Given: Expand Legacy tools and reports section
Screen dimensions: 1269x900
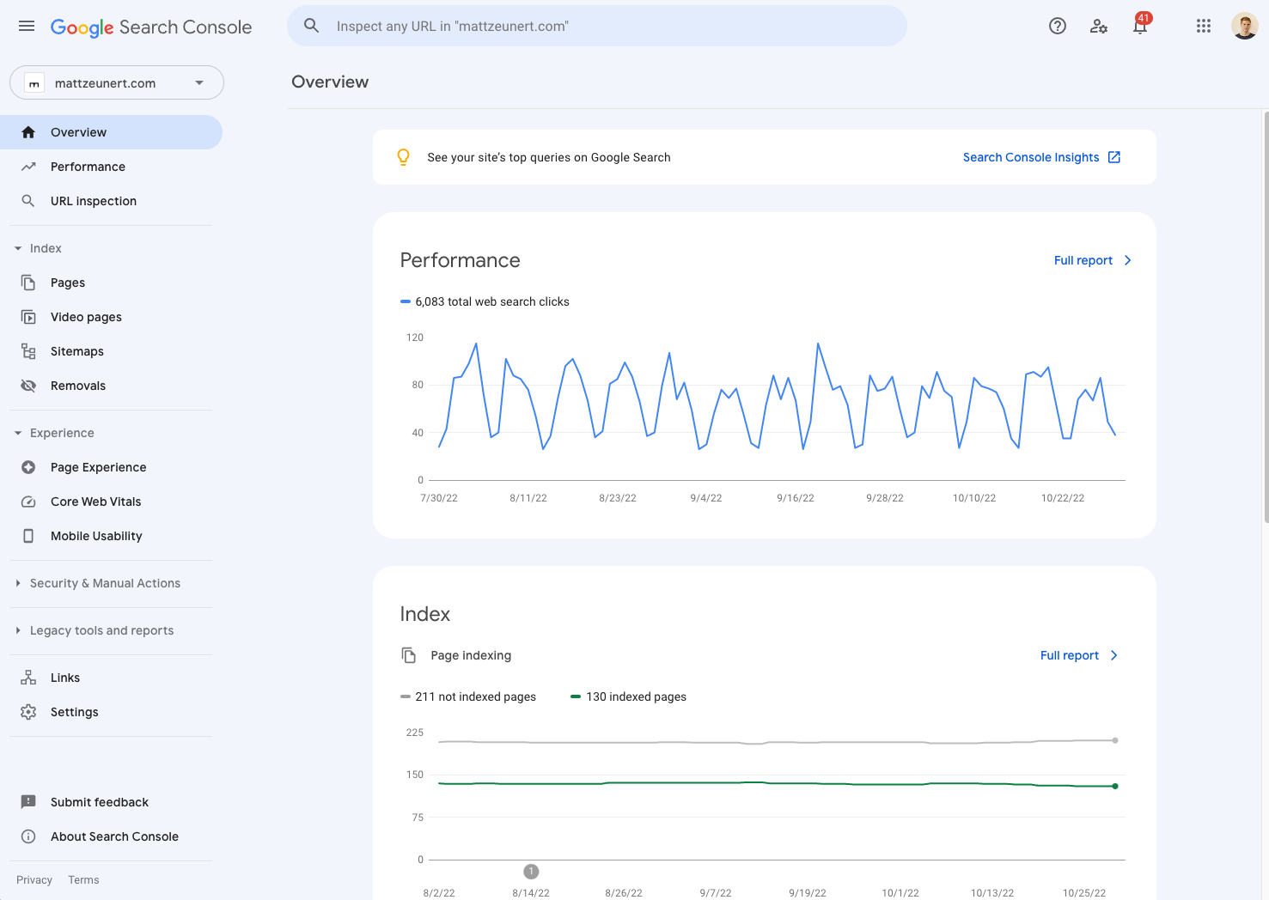Looking at the screenshot, I should coord(18,630).
